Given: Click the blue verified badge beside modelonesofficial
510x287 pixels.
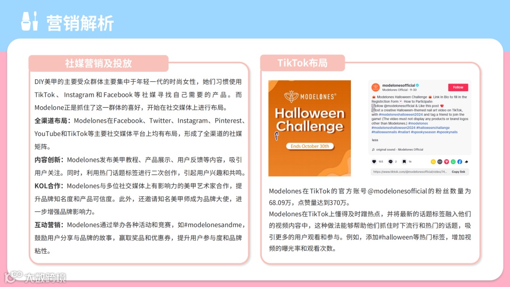Looking at the screenshot, I should [x=417, y=85].
